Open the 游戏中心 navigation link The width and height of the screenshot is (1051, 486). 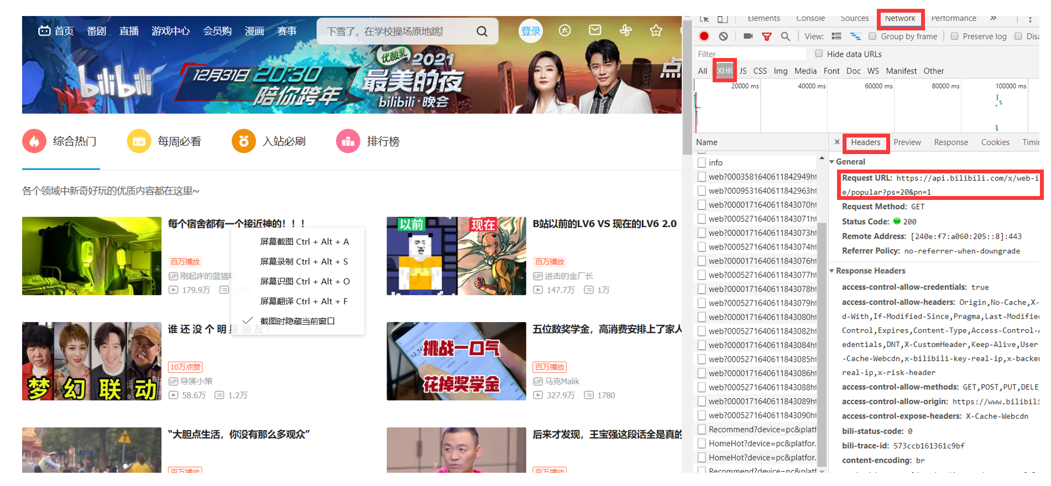click(x=171, y=31)
